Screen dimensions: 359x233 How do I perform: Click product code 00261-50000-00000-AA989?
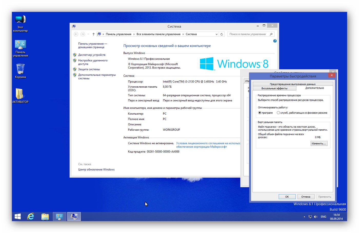coord(163,152)
